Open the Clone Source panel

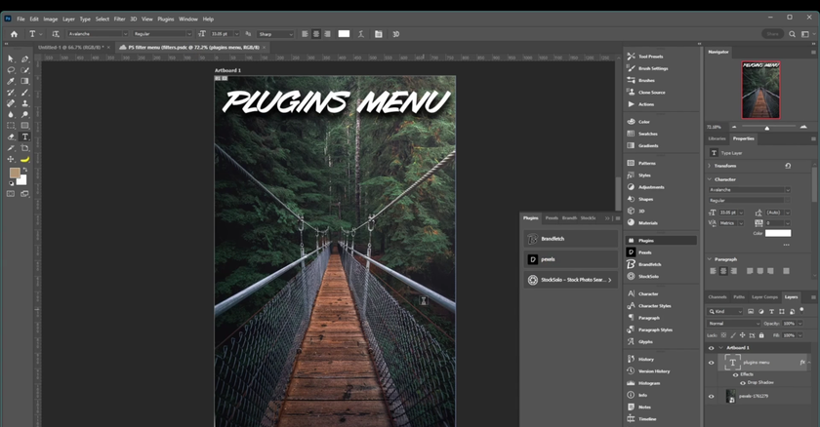tap(651, 92)
